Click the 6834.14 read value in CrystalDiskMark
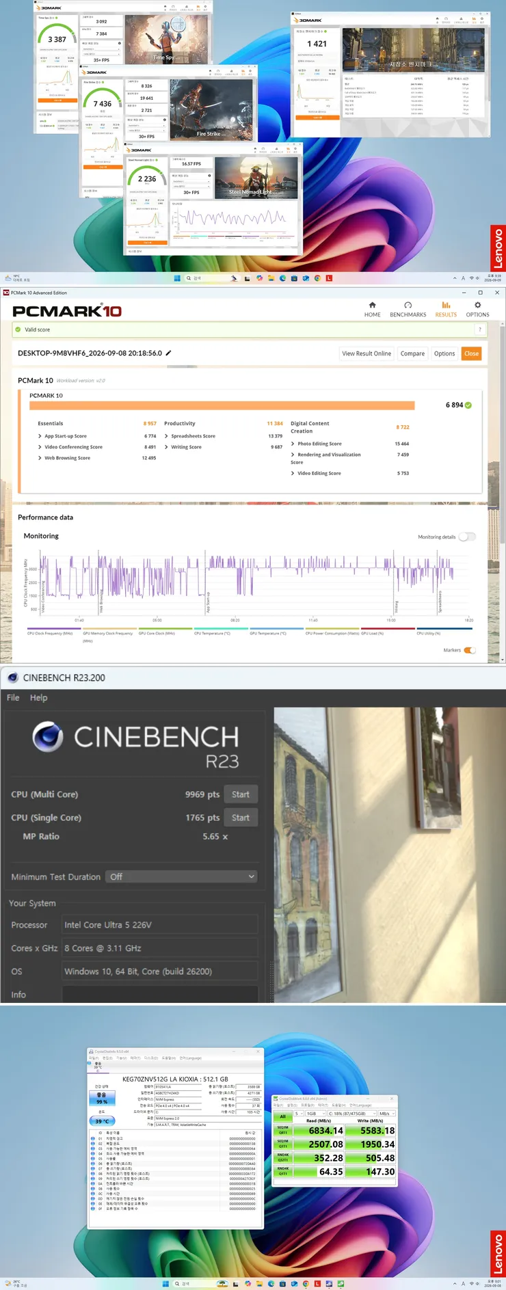506x1290 pixels. coord(319,1131)
